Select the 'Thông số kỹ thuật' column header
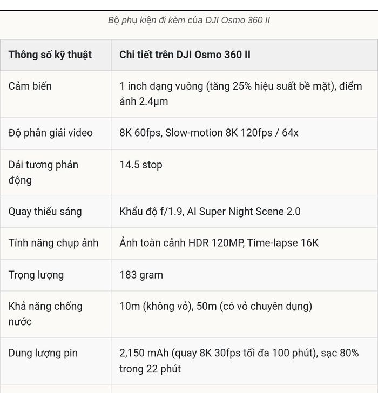The width and height of the screenshot is (378, 393). tap(50, 55)
